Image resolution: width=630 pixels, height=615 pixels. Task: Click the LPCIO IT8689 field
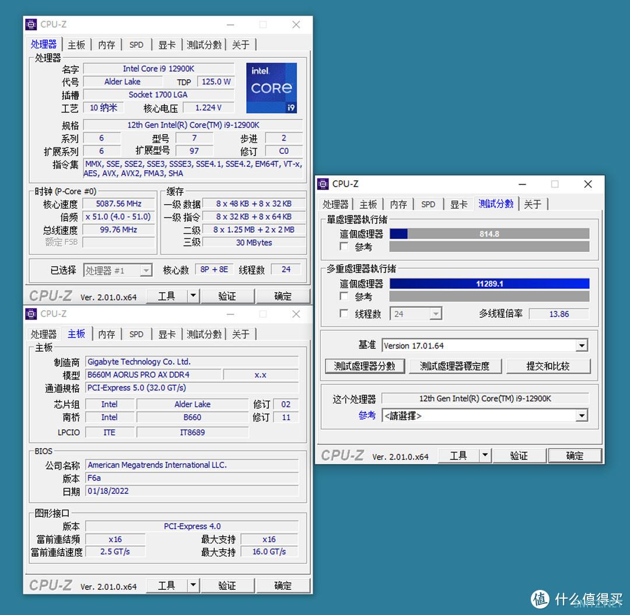tap(192, 433)
